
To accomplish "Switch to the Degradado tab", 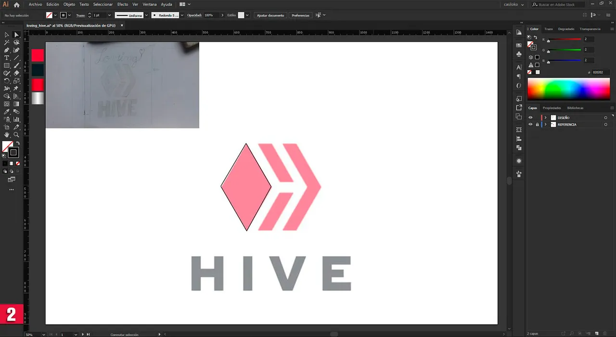I will pyautogui.click(x=566, y=29).
